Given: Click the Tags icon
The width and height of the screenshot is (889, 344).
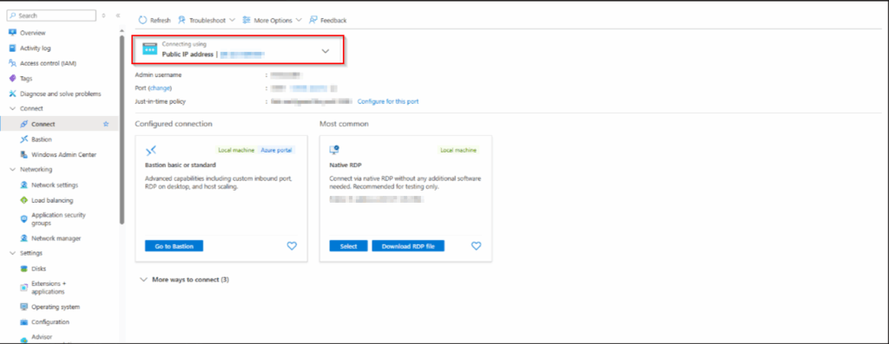Looking at the screenshot, I should [x=12, y=79].
